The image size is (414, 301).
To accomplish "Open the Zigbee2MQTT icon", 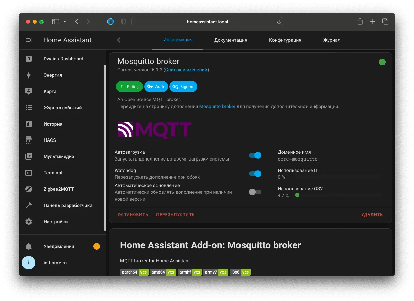I will (29, 189).
